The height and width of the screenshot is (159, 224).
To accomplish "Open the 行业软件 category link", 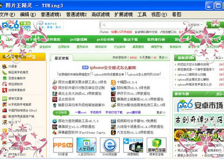I will coord(120,47).
